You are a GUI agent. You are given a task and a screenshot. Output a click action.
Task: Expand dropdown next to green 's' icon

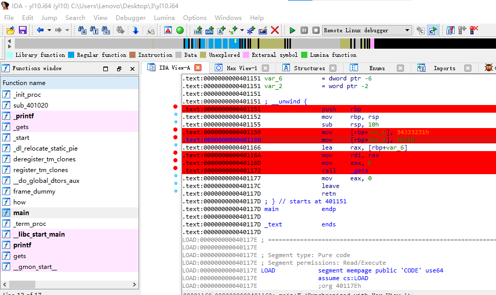tap(242, 30)
